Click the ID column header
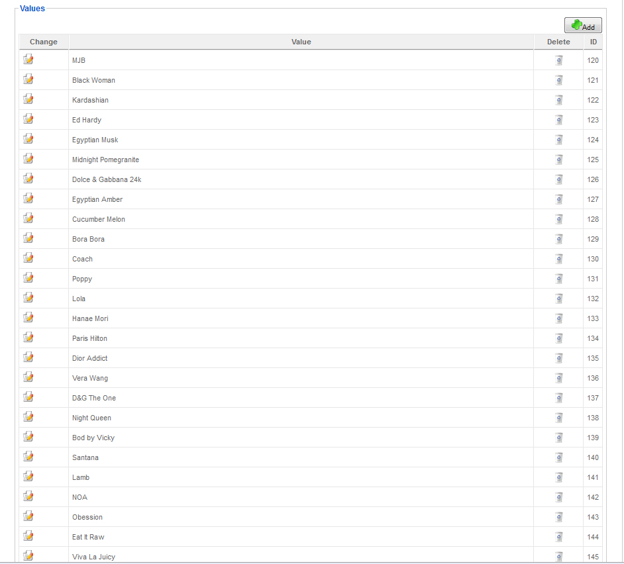 (593, 42)
